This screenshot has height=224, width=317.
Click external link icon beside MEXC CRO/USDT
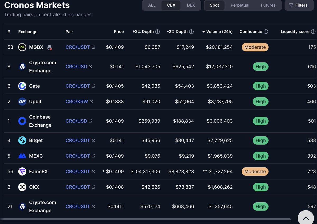coord(93,156)
